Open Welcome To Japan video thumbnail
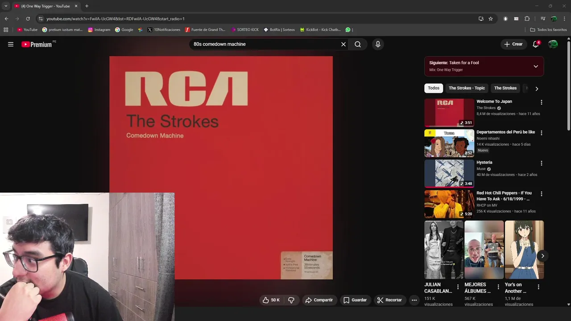The height and width of the screenshot is (321, 571). 449,113
